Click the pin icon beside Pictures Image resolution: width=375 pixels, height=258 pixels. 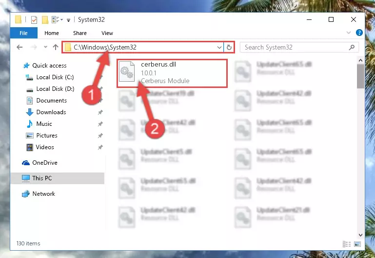[x=100, y=136]
